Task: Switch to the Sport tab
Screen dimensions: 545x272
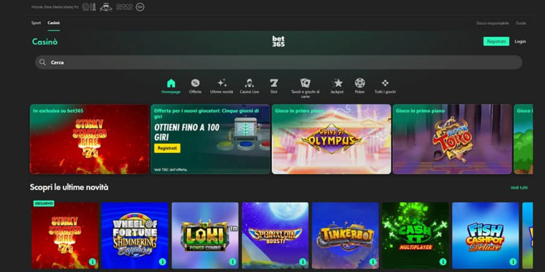Action: [x=36, y=23]
